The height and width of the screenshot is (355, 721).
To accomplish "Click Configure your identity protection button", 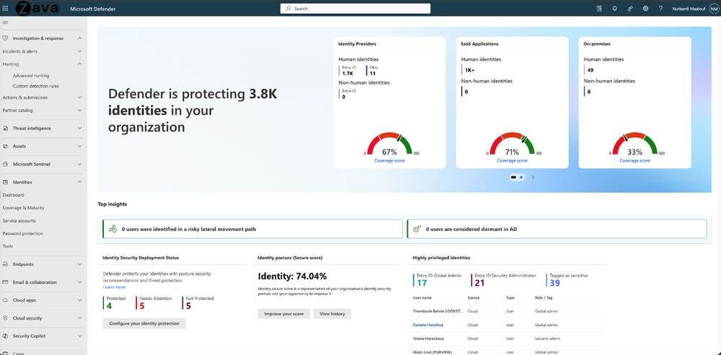I will pos(144,323).
